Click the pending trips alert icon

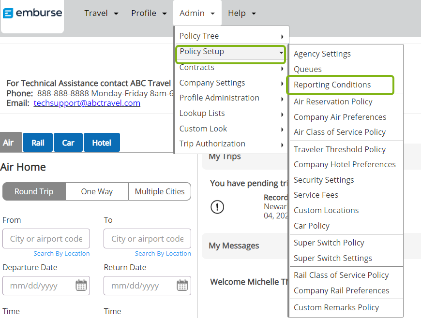[217, 207]
